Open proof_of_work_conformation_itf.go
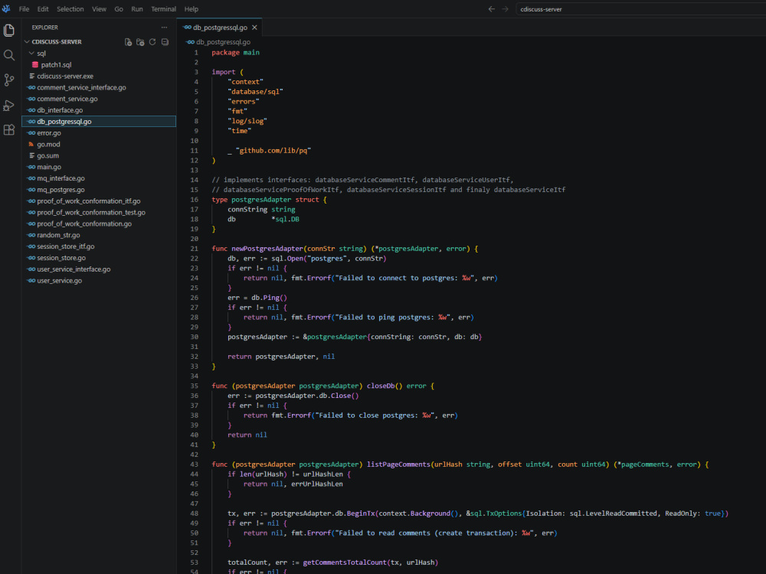This screenshot has height=574, width=766. (89, 201)
